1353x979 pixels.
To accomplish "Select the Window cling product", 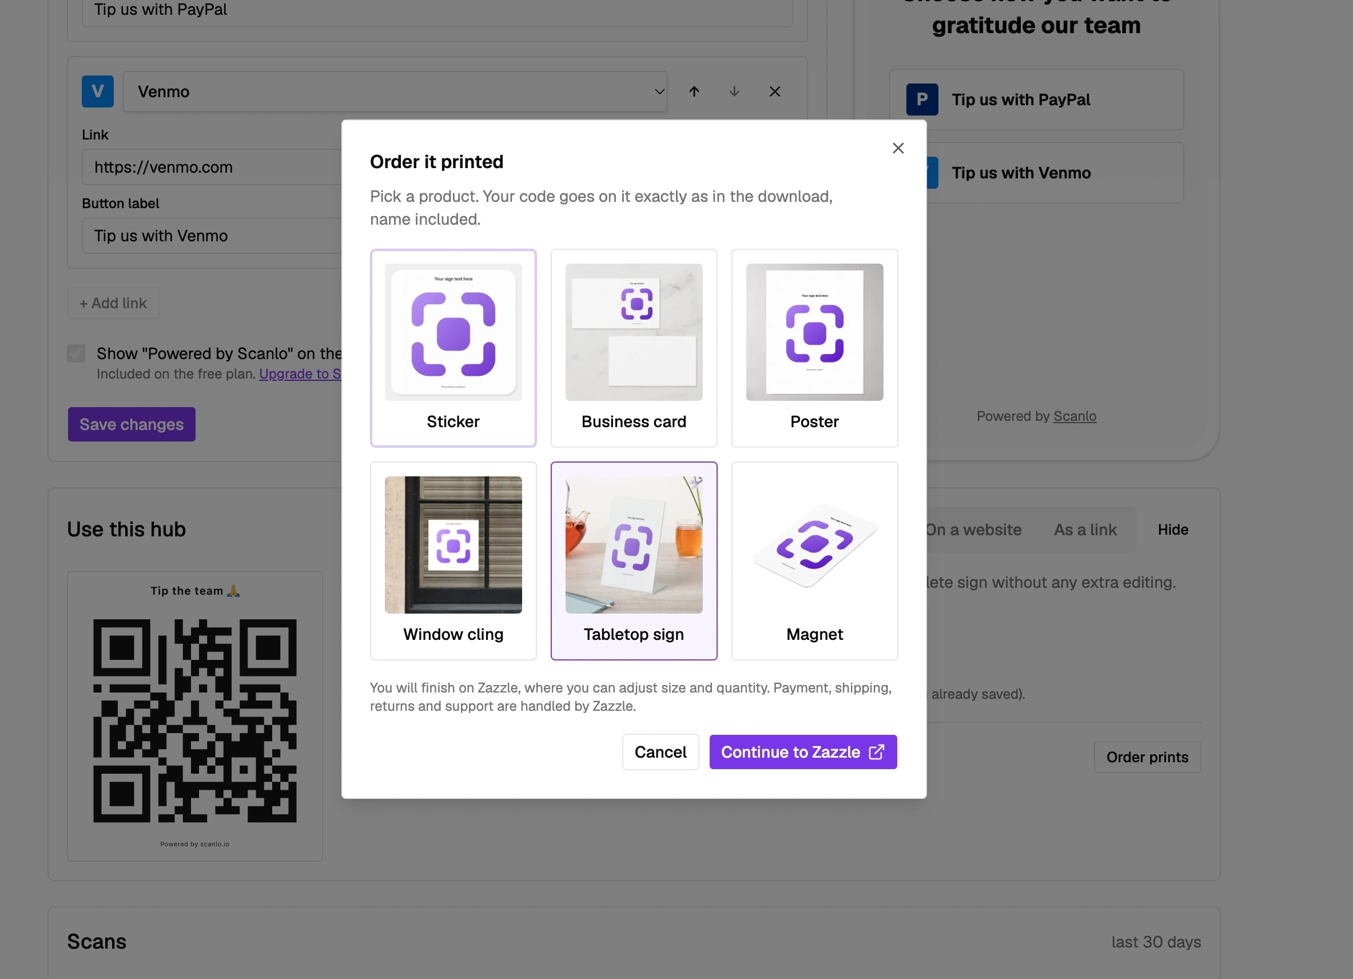I will point(453,561).
